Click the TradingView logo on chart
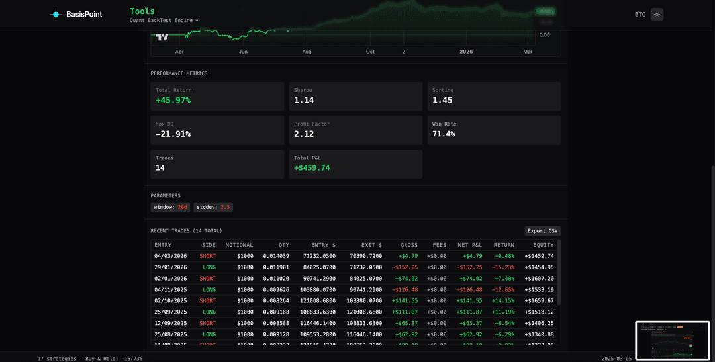This screenshot has height=362, width=715. coord(162,38)
